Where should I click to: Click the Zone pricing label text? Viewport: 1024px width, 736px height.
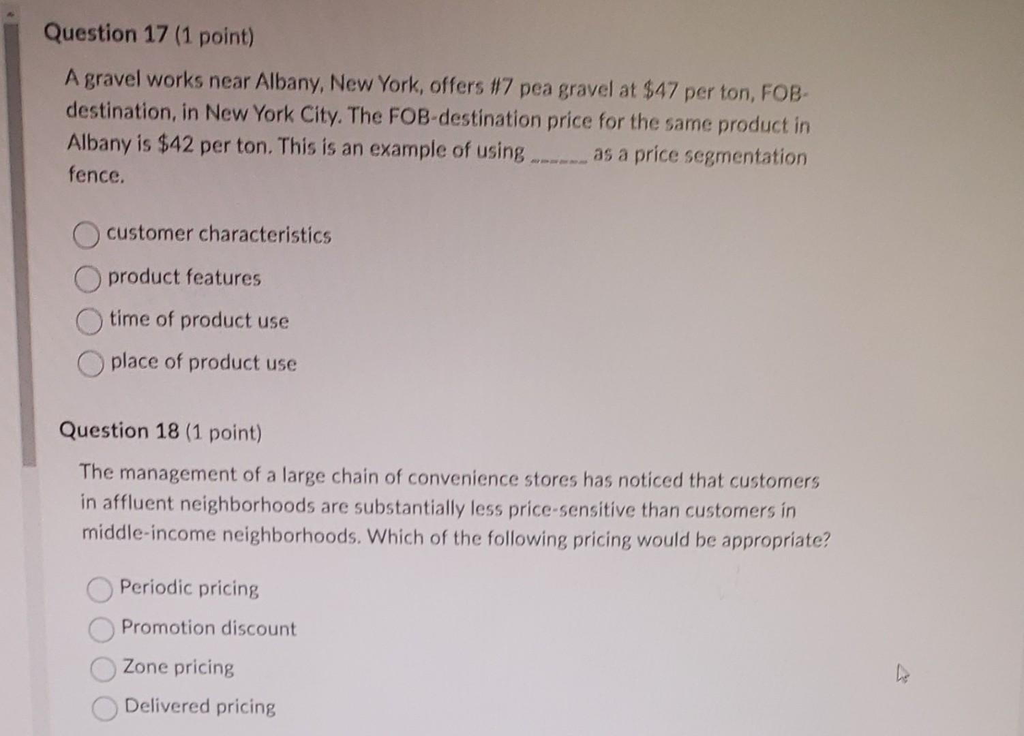(x=179, y=668)
